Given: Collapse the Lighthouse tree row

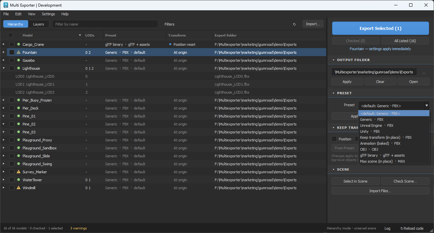Looking at the screenshot, I should pos(4,68).
